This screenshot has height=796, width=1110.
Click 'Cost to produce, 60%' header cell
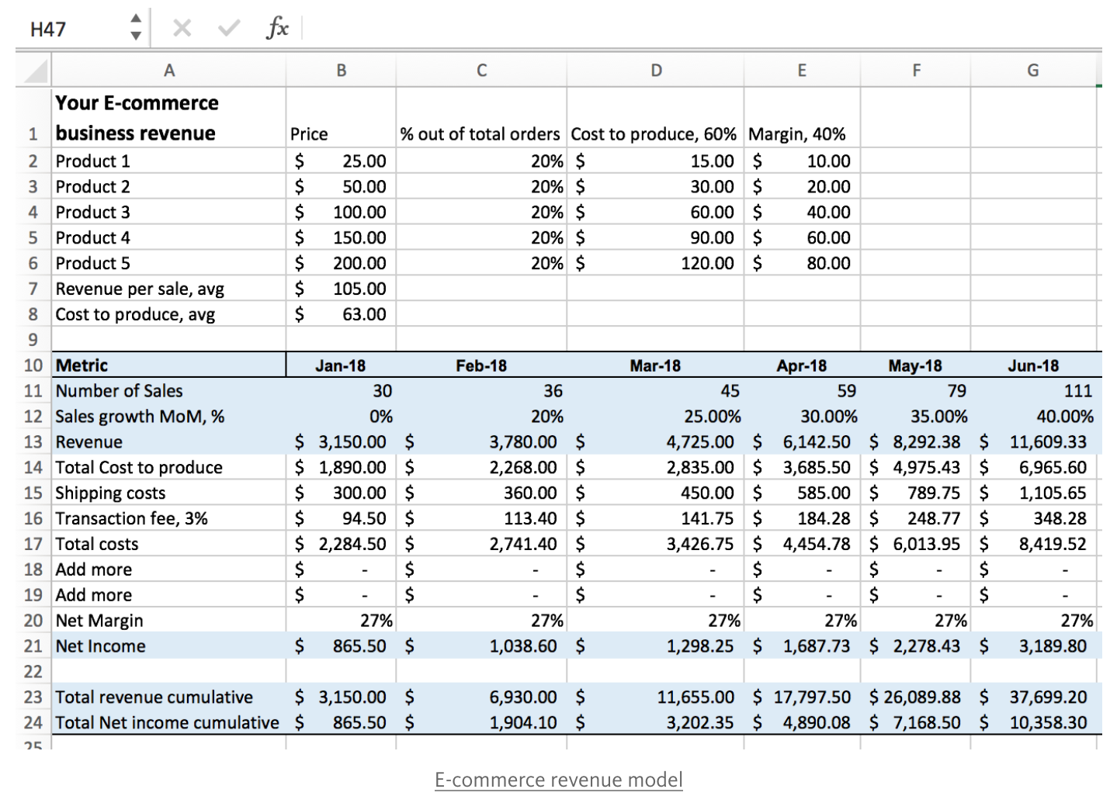point(656,117)
